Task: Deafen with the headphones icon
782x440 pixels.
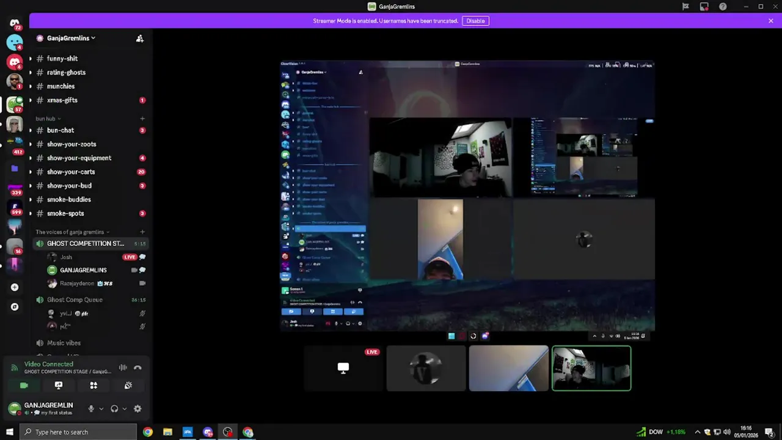Action: [114, 409]
